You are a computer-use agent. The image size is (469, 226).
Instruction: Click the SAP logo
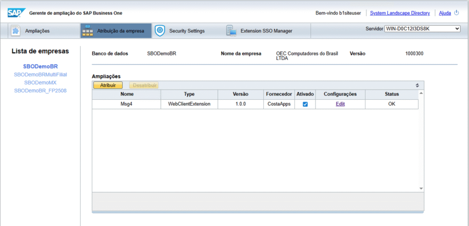tap(17, 13)
